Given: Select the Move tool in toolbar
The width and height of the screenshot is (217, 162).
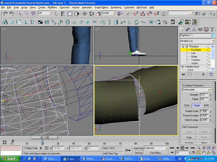Looking at the screenshot, I should tap(85, 13).
